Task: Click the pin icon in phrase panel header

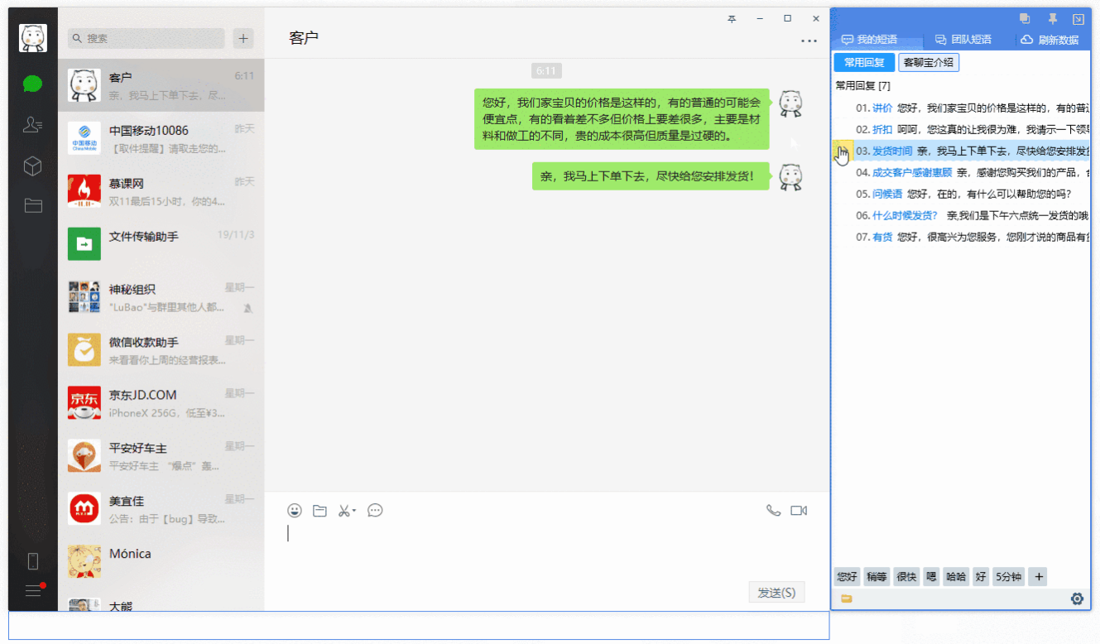Action: (1053, 18)
